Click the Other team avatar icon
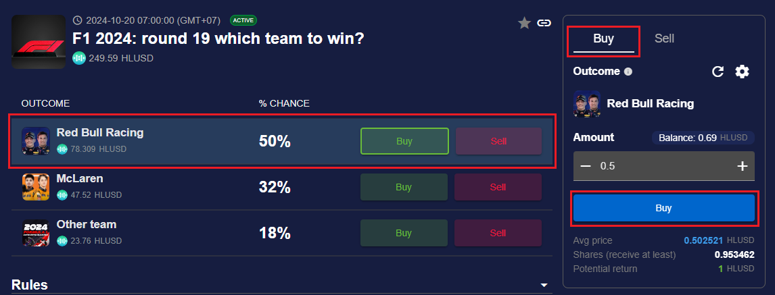Image resolution: width=775 pixels, height=295 pixels. (36, 233)
